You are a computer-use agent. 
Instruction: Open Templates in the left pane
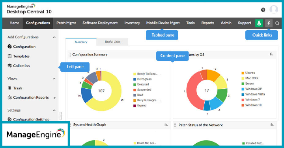[21, 56]
